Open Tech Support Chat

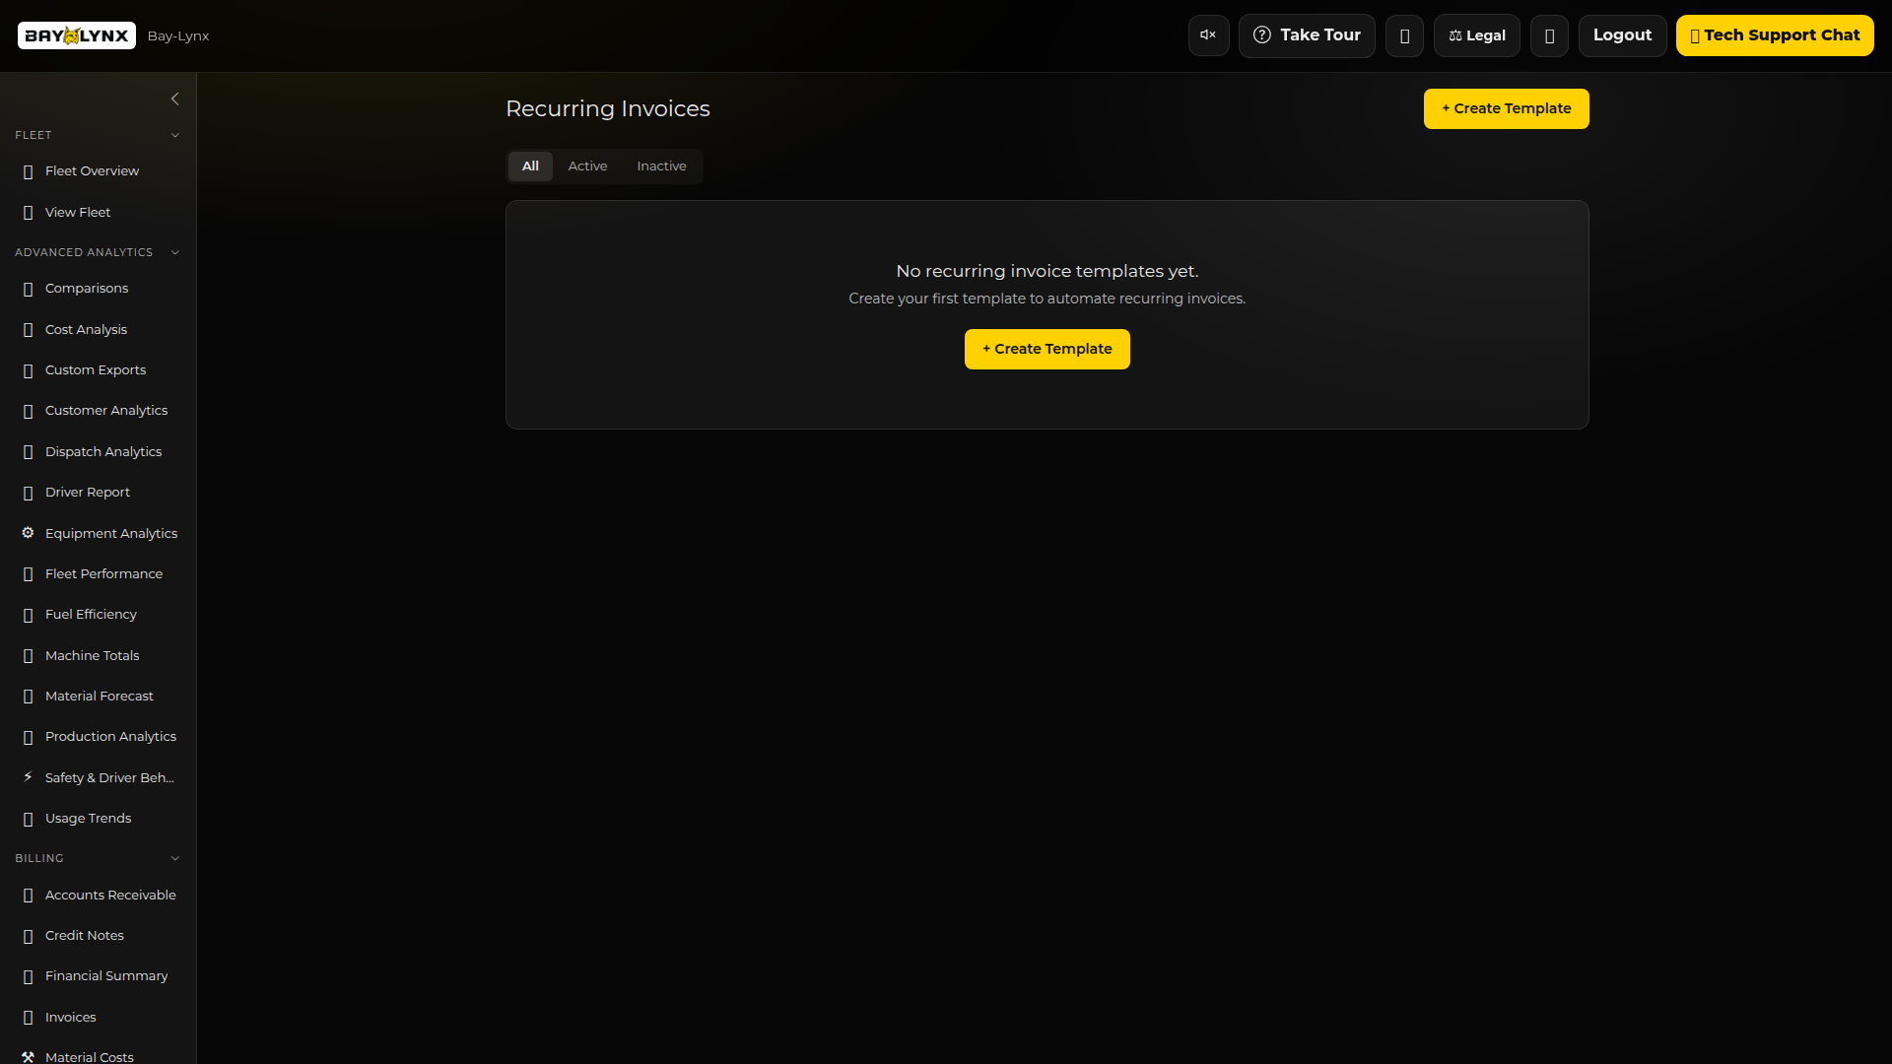(1774, 35)
